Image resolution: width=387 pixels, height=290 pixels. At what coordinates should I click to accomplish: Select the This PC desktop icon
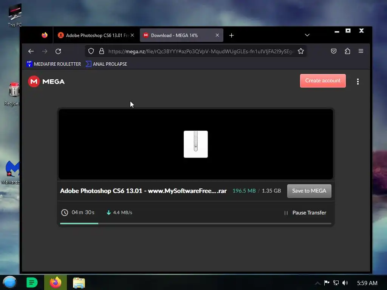(x=15, y=15)
